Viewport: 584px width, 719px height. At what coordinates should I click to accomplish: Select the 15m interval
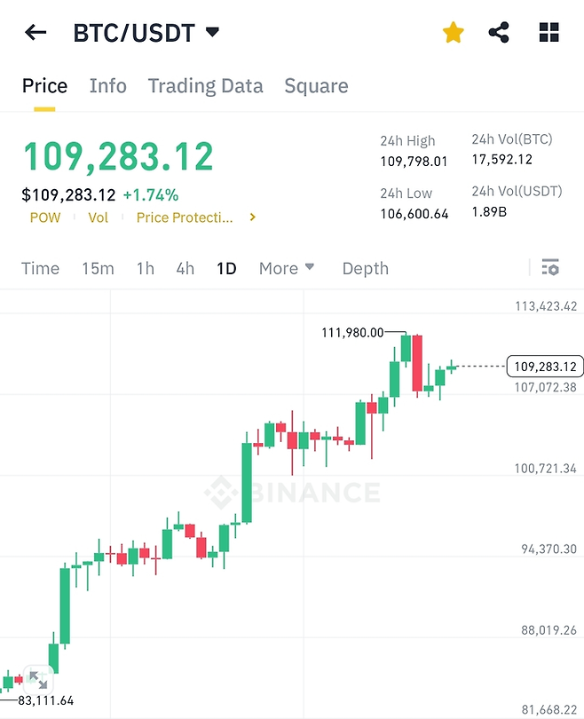(98, 268)
